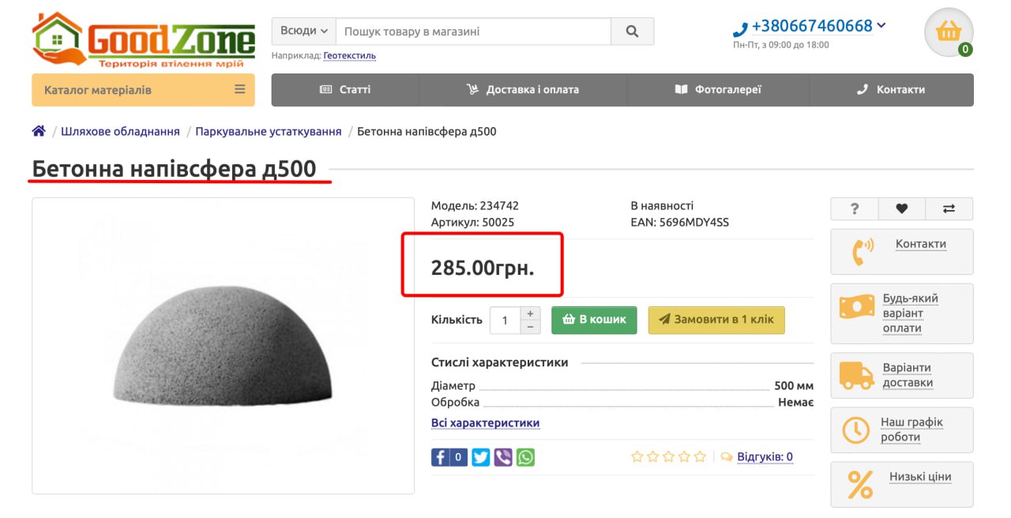
Task: Open the 'Доставка і оплата' menu item
Action: coord(523,90)
